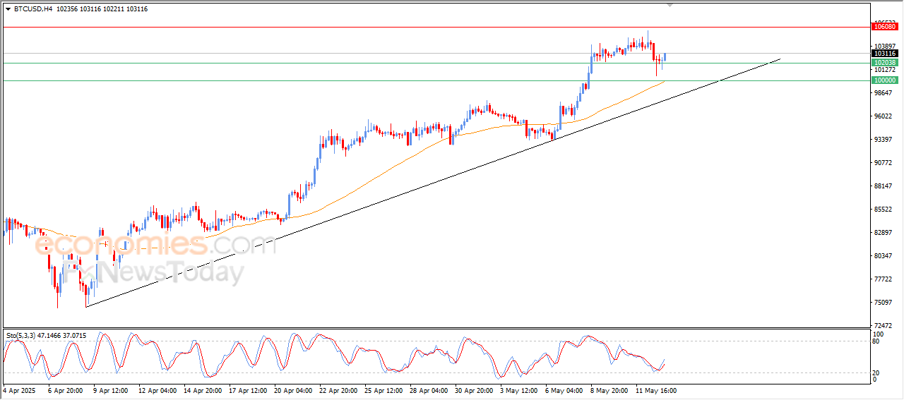This screenshot has width=904, height=400.
Task: Open the chart menu triangle beside BTCUSD,H4
Action: pos(8,9)
